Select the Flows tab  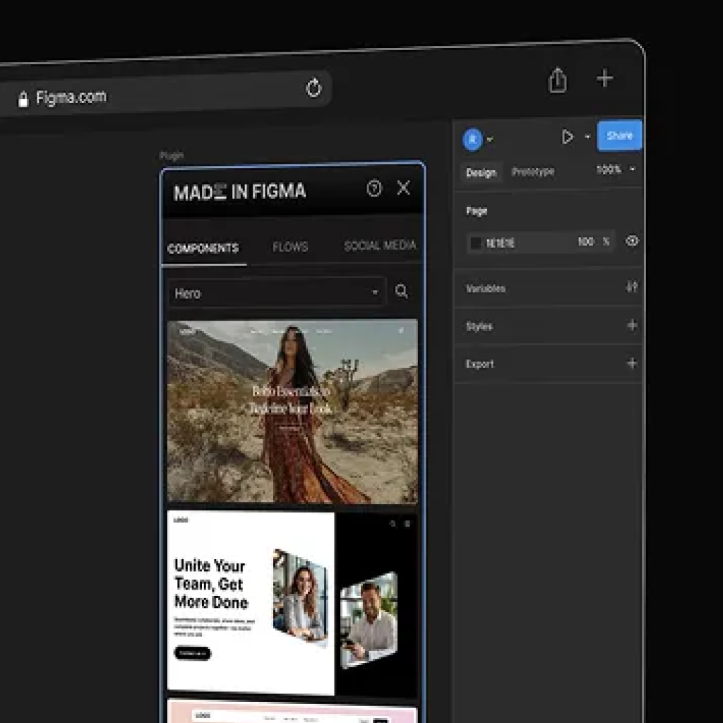pos(290,246)
